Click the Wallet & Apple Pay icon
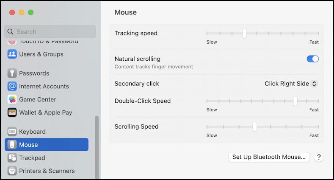 click(x=12, y=112)
